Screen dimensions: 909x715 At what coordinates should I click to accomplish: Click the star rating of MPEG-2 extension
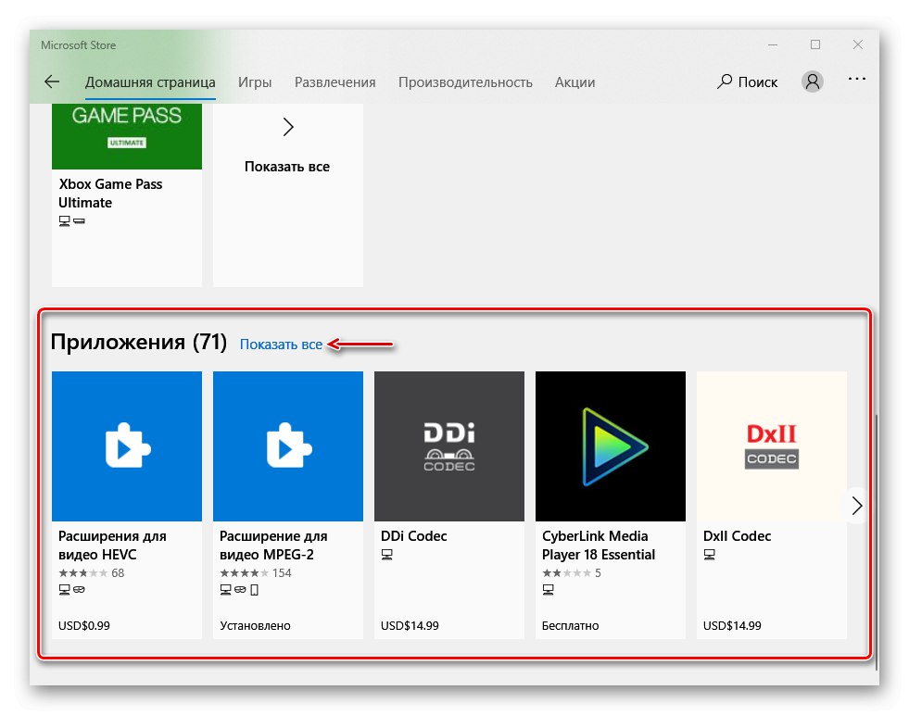point(244,573)
